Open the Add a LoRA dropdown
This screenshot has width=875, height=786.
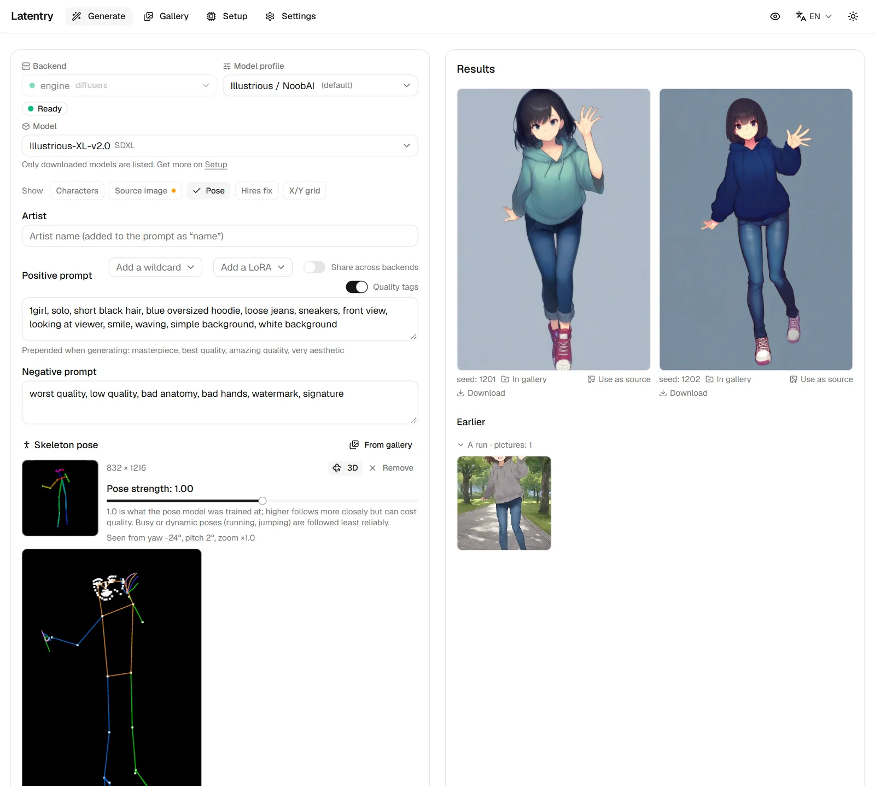(253, 267)
